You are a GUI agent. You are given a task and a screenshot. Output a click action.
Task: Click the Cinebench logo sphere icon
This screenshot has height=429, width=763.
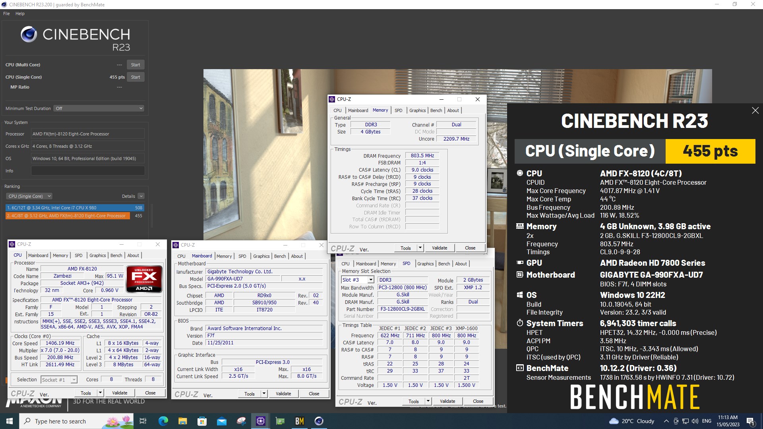click(29, 35)
